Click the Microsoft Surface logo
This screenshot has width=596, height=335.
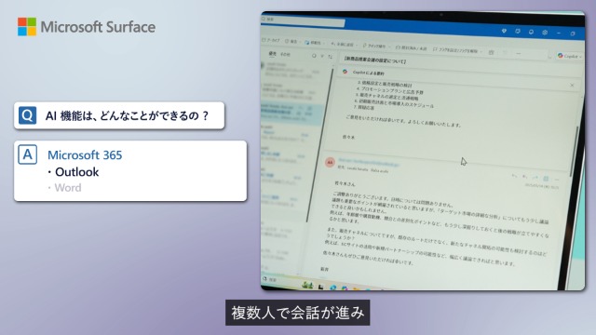pyautogui.click(x=87, y=27)
